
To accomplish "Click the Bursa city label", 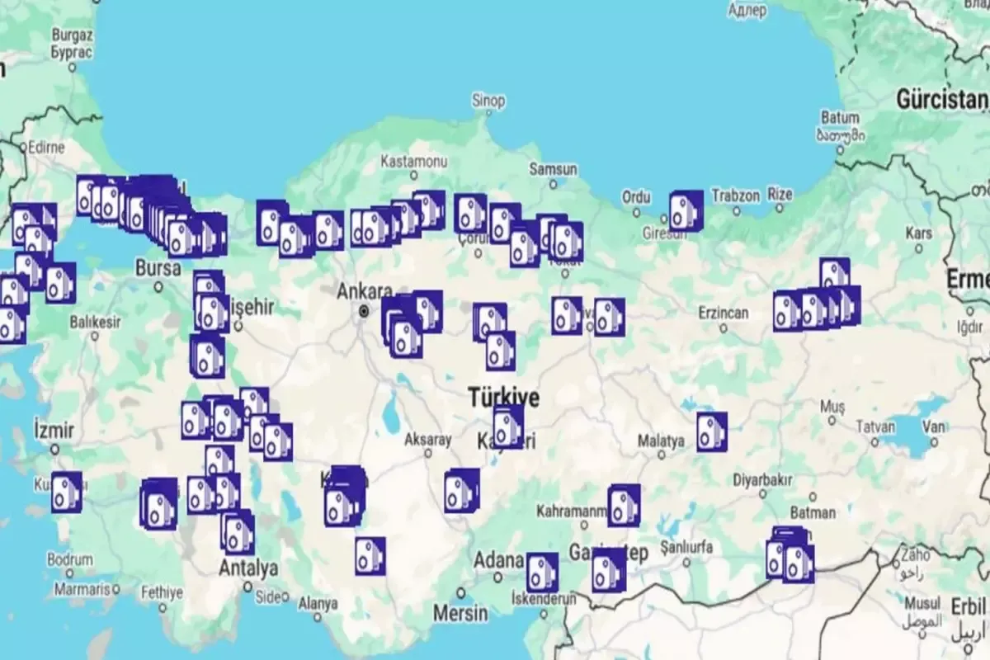I will click(158, 268).
